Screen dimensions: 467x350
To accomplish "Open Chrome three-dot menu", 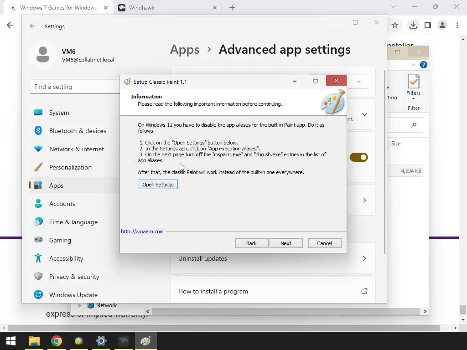I will pyautogui.click(x=457, y=25).
